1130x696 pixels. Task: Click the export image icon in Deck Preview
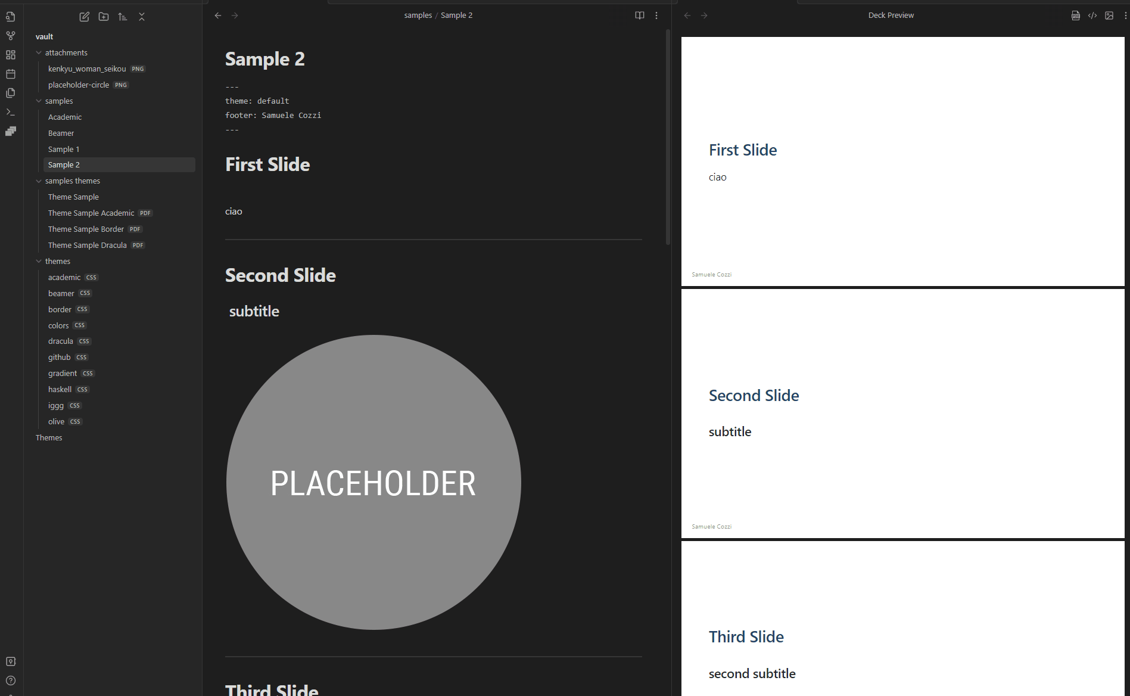click(1109, 15)
